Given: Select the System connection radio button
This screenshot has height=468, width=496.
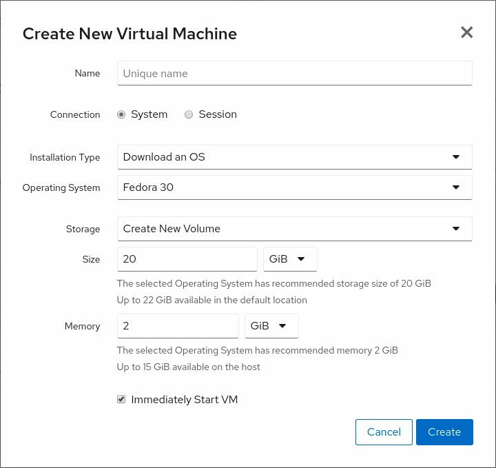Looking at the screenshot, I should pyautogui.click(x=121, y=115).
